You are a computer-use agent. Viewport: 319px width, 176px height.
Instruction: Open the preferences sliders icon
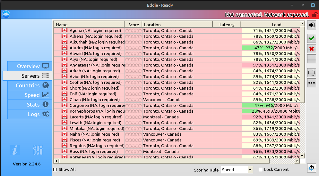pyautogui.click(x=38, y=150)
